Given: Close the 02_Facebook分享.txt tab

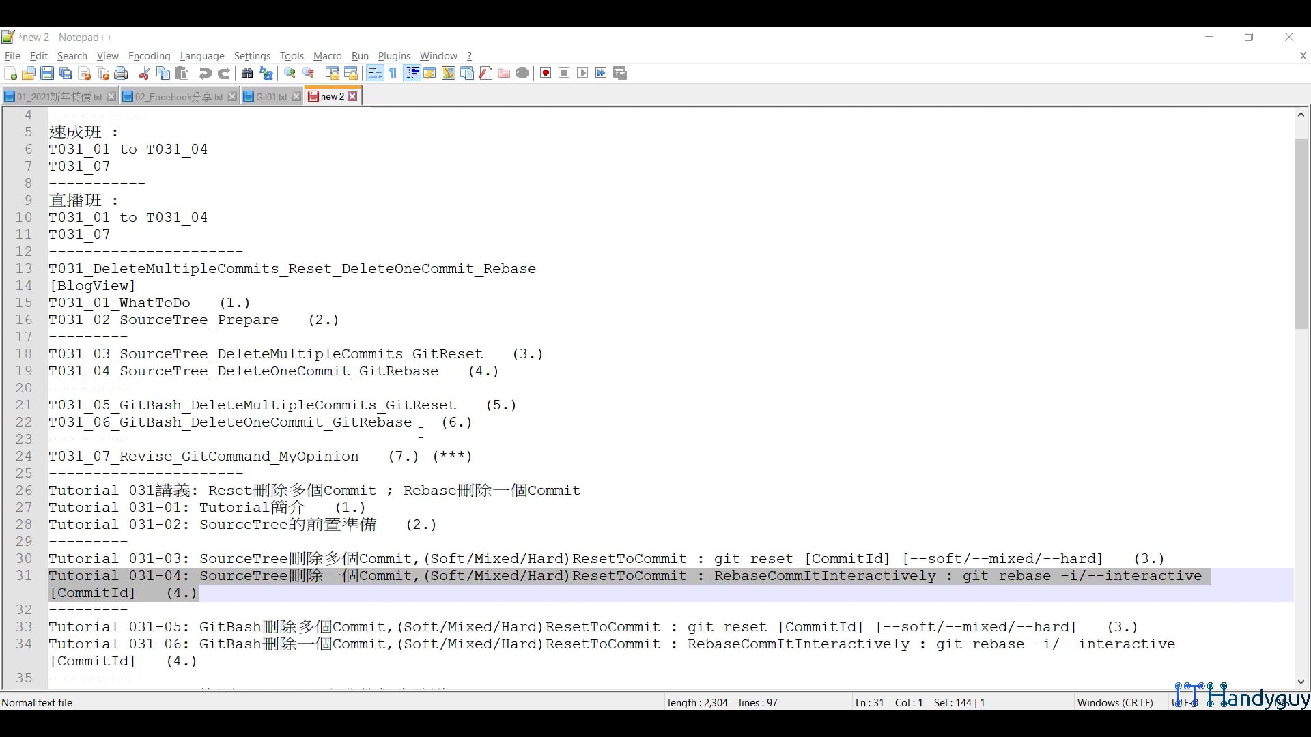Looking at the screenshot, I should click(232, 96).
